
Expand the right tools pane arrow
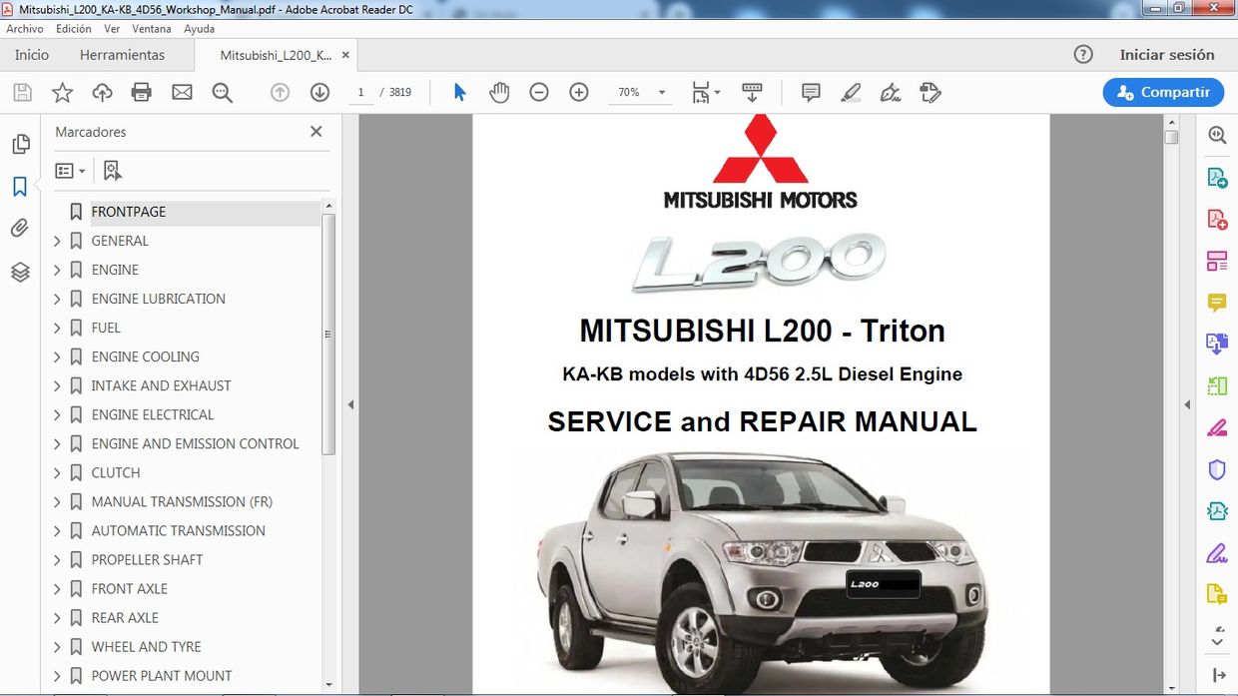[1187, 404]
